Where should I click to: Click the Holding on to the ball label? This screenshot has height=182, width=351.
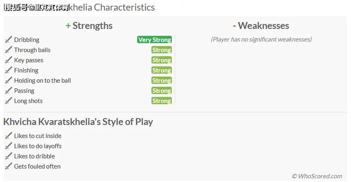click(42, 80)
